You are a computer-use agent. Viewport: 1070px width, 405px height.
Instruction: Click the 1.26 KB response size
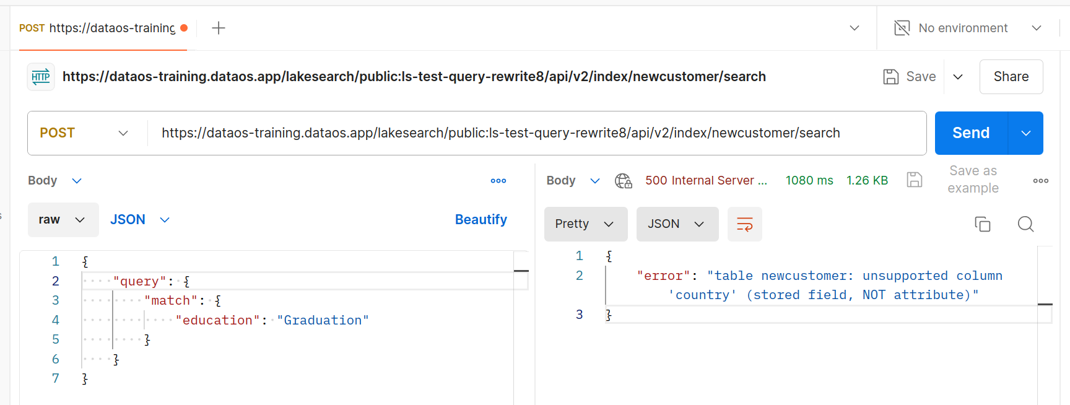(867, 181)
